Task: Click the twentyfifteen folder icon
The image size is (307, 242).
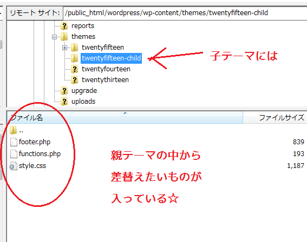Action: coord(74,48)
